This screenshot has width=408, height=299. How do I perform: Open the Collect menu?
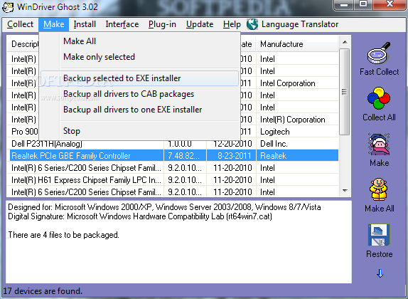21,24
